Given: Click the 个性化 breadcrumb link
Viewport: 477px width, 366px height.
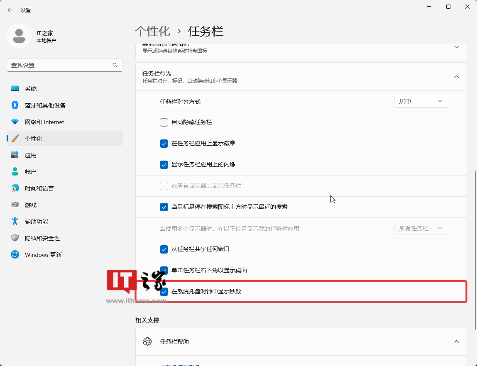Looking at the screenshot, I should (x=152, y=31).
